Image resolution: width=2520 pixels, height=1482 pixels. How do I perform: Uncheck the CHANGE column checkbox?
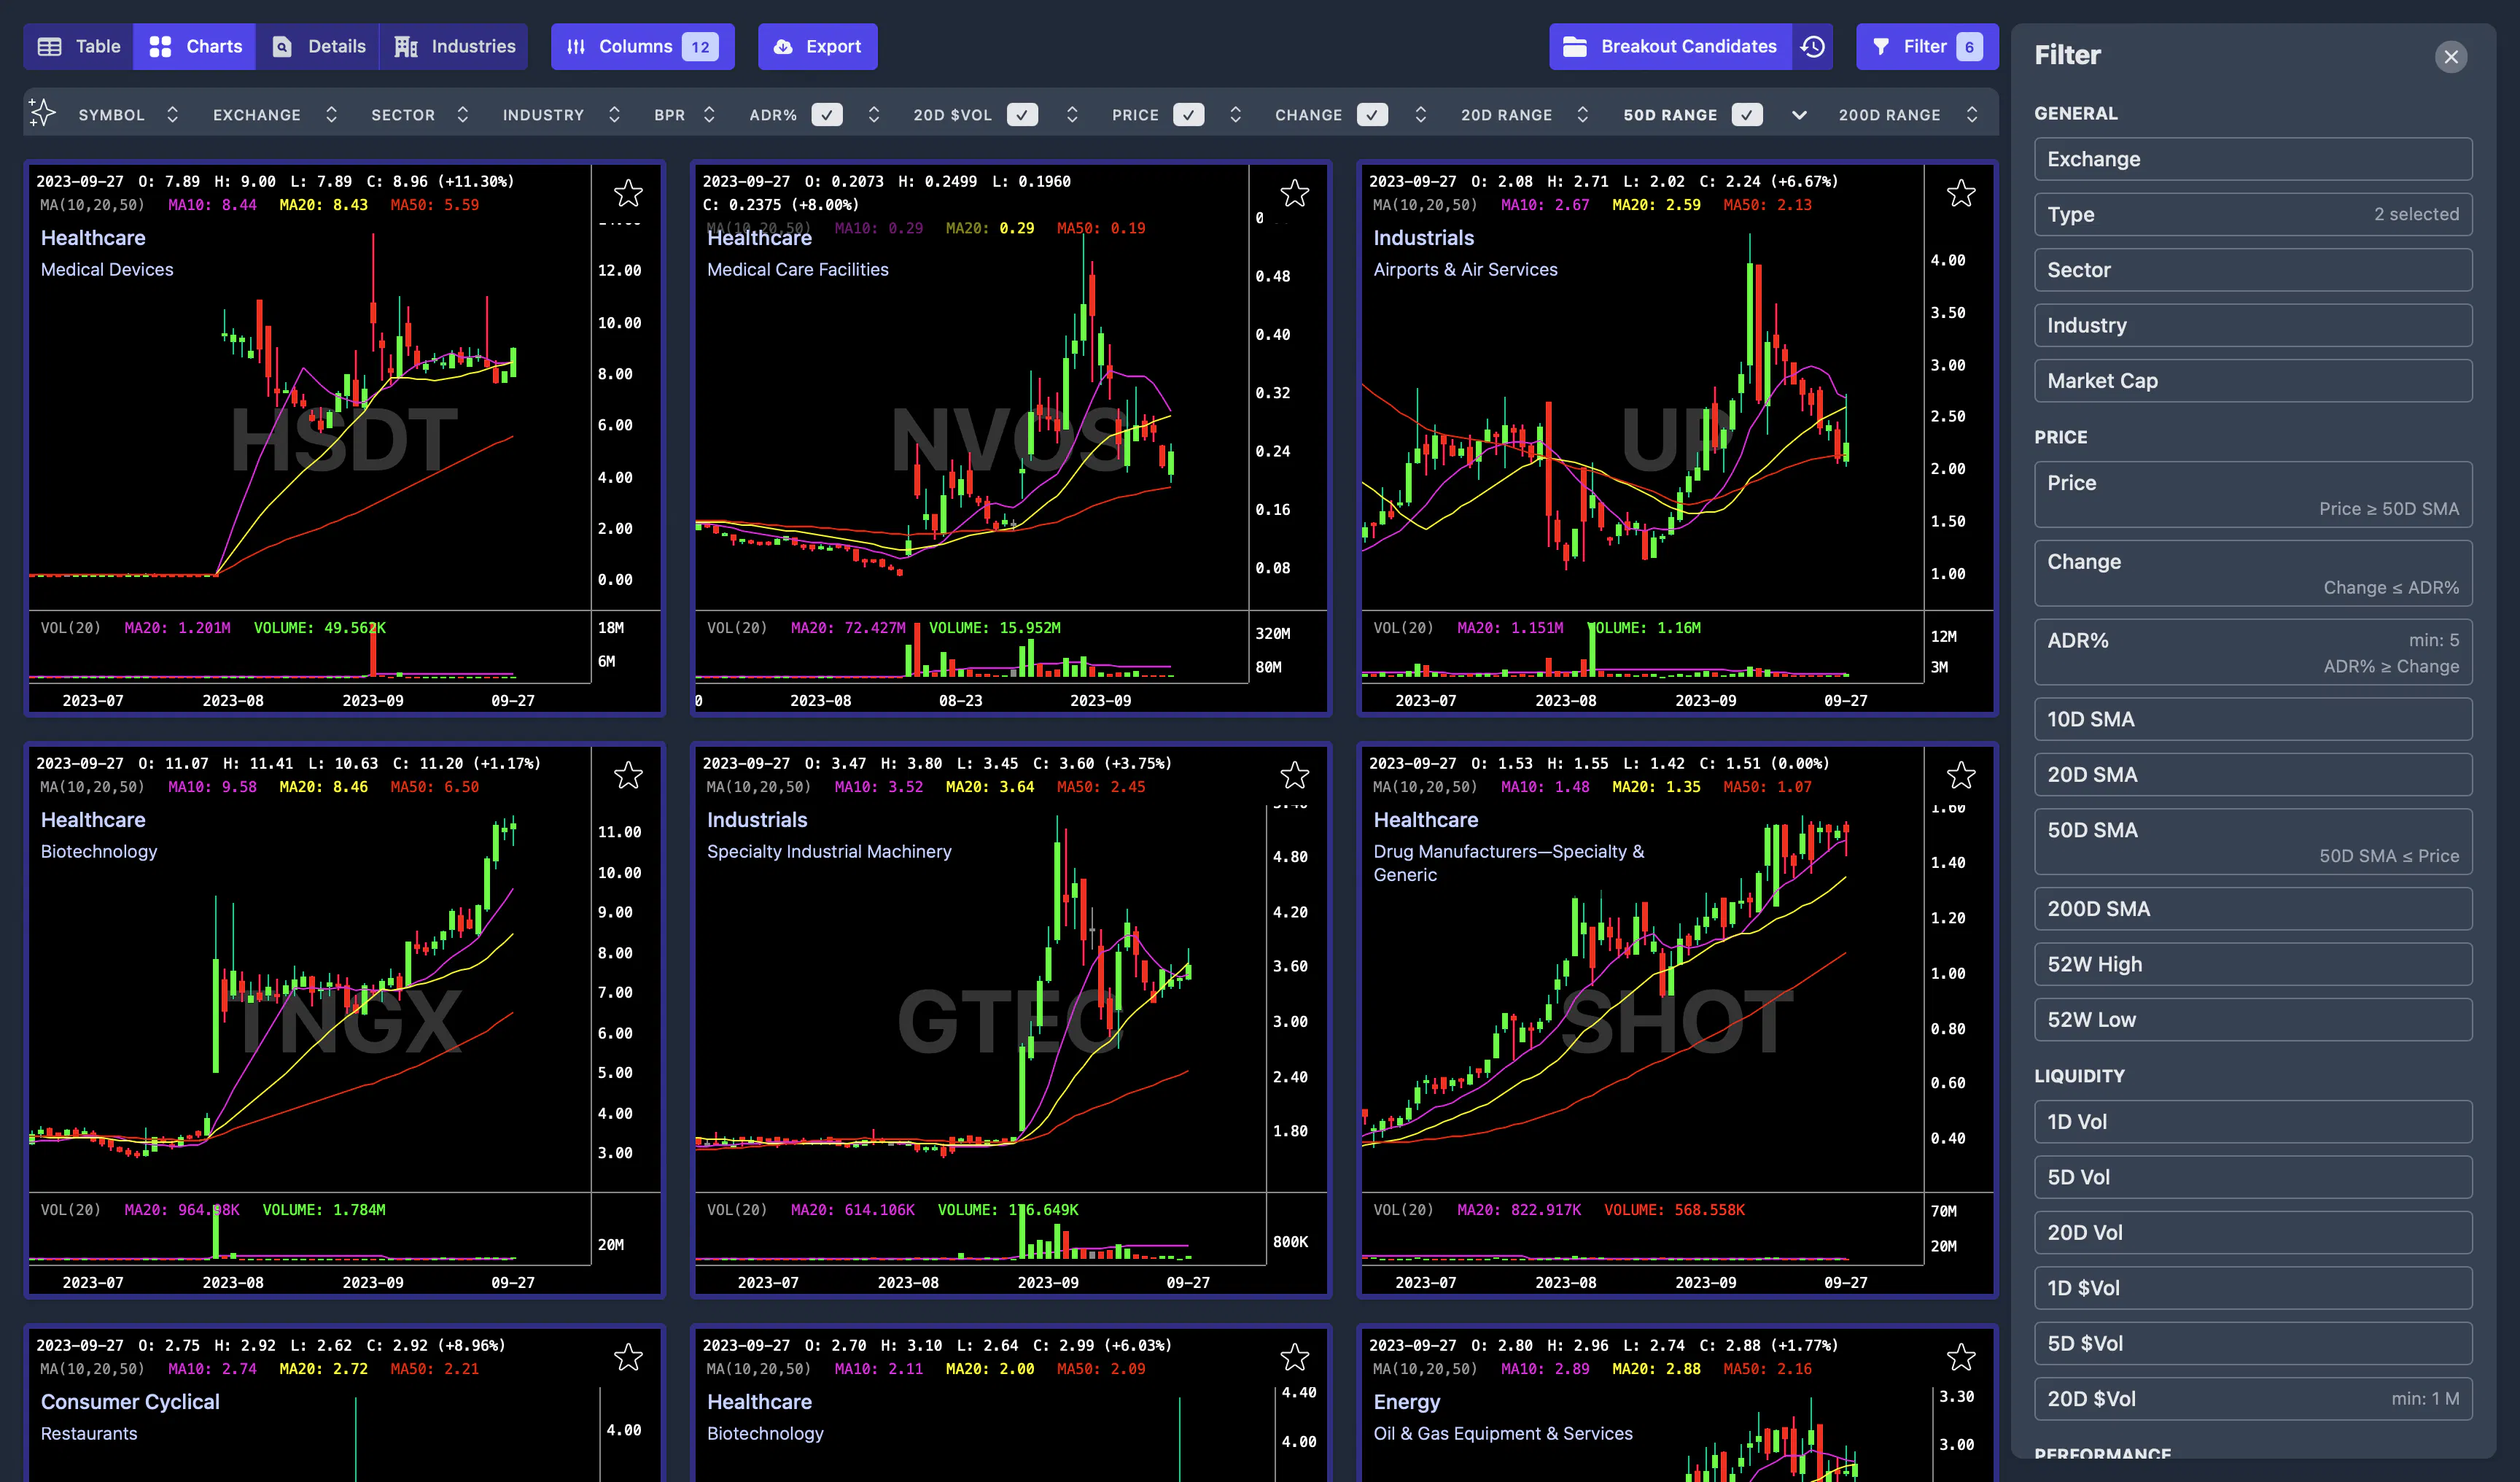pos(1372,114)
